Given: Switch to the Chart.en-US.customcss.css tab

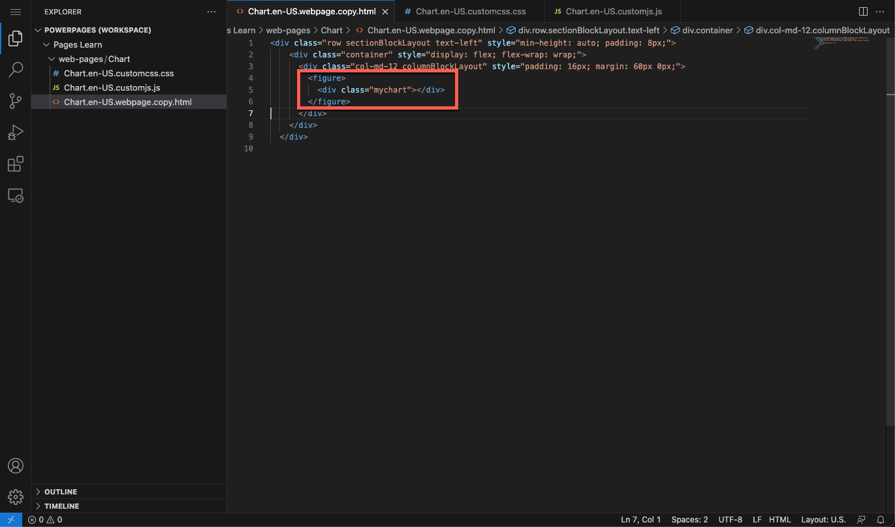Looking at the screenshot, I should [471, 12].
